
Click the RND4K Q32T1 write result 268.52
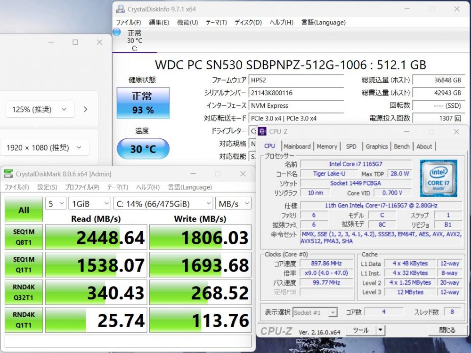[x=200, y=292]
